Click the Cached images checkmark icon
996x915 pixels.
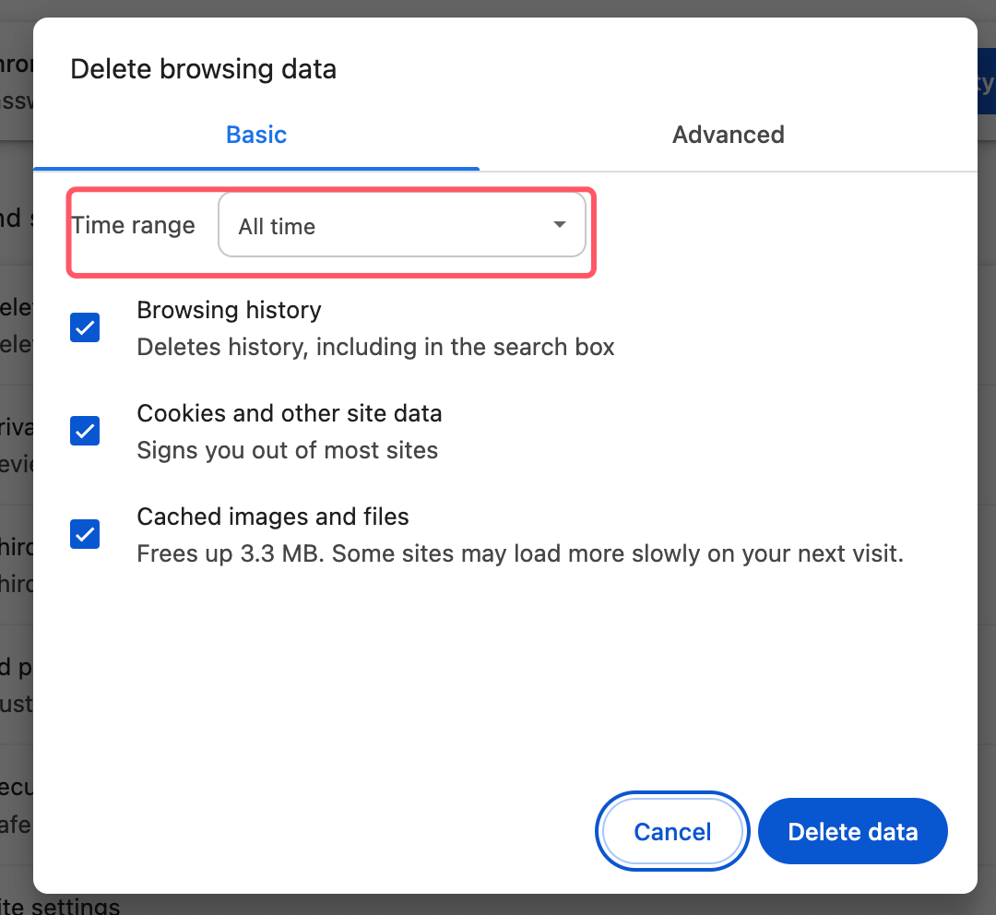point(84,534)
